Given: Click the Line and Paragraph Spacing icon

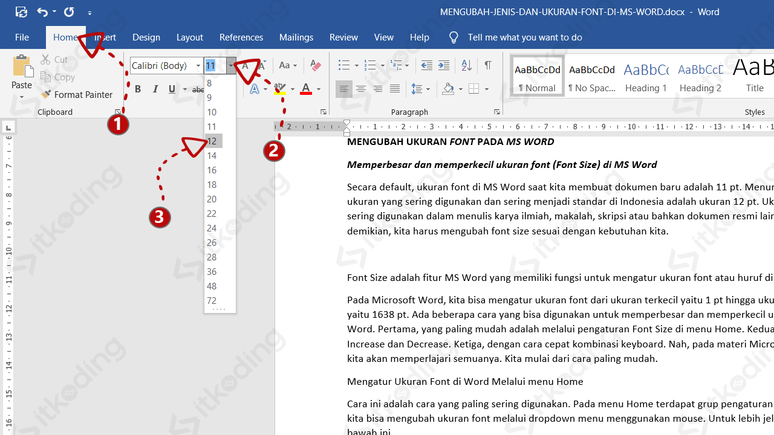Looking at the screenshot, I should pos(417,89).
